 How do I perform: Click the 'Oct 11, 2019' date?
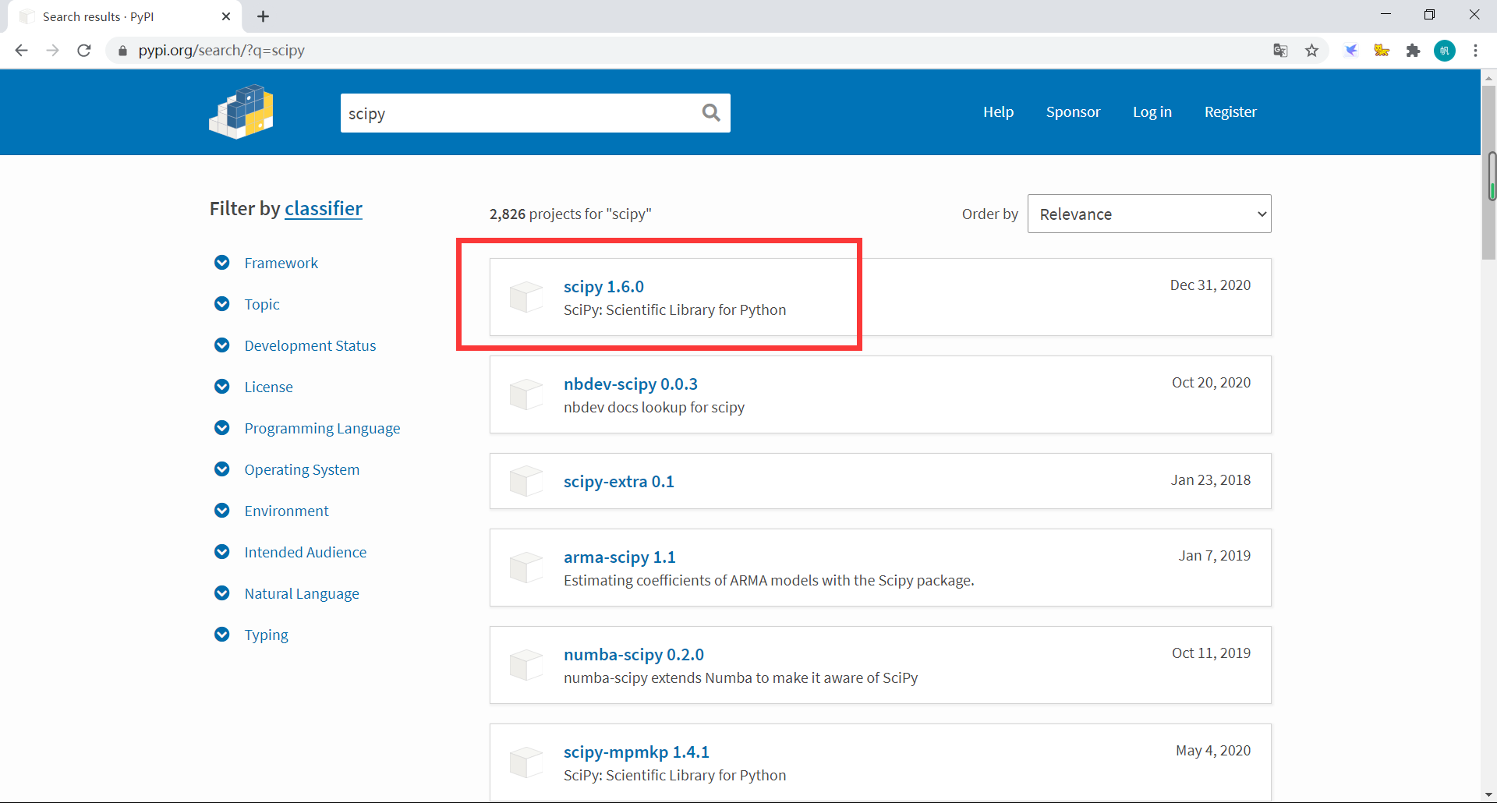(x=1211, y=653)
